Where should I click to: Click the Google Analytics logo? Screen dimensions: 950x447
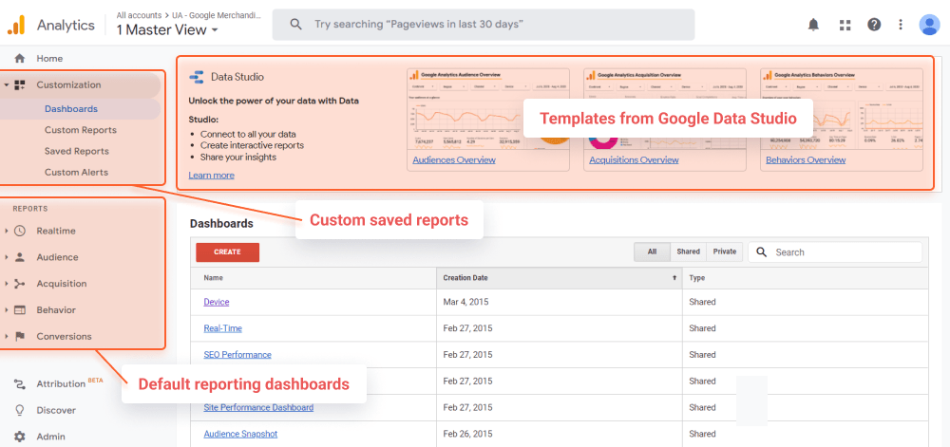point(16,24)
